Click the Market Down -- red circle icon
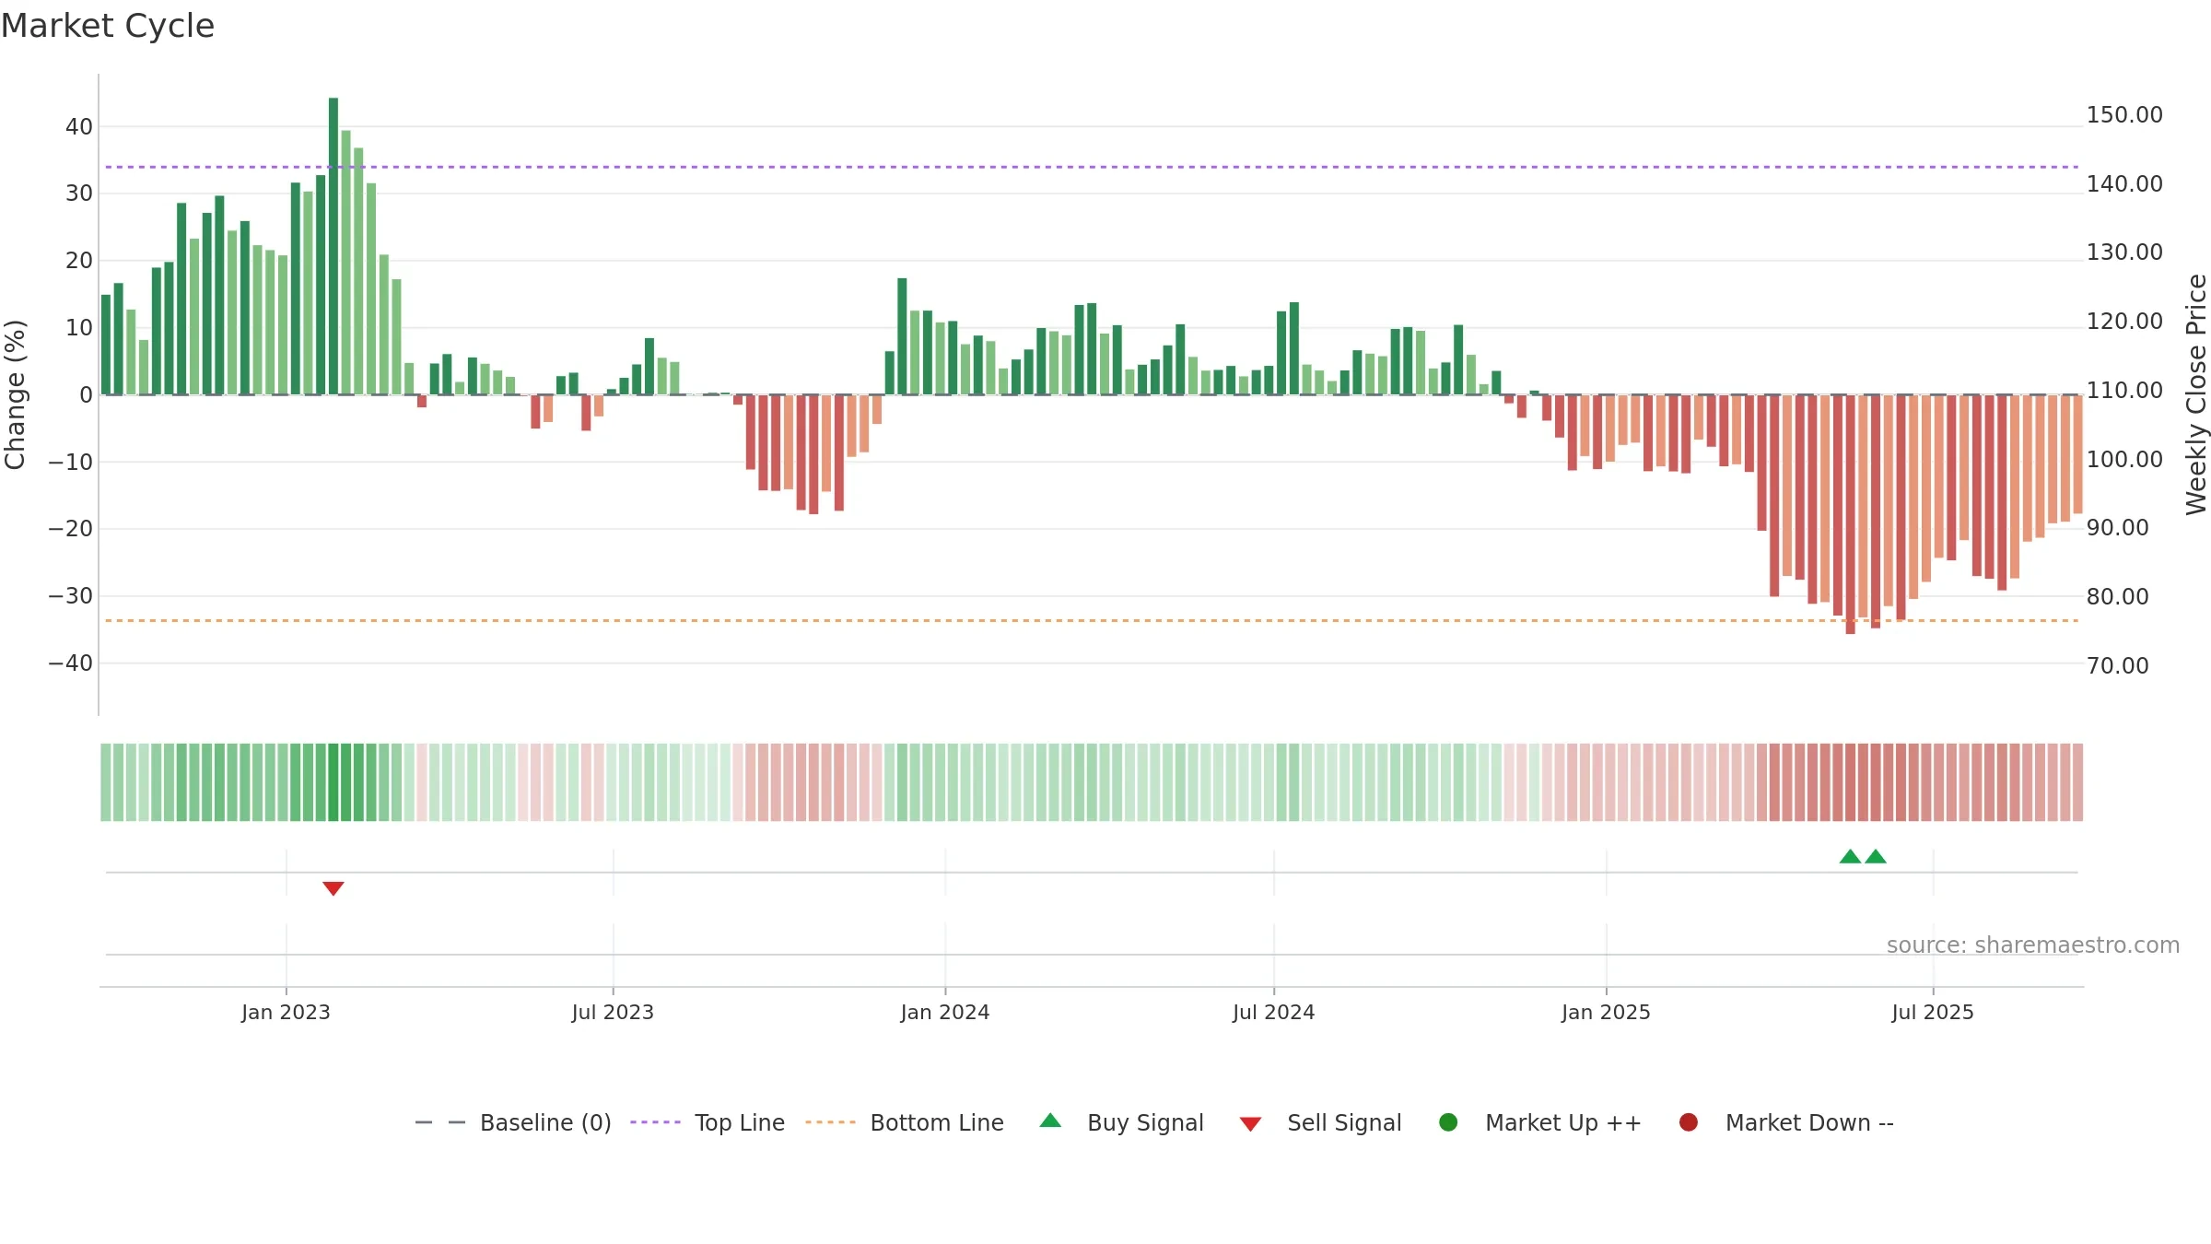2211x1244 pixels. click(1689, 1121)
